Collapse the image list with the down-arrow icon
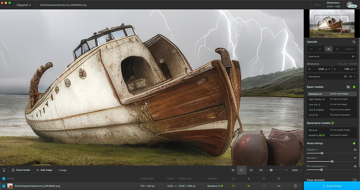 point(4,170)
